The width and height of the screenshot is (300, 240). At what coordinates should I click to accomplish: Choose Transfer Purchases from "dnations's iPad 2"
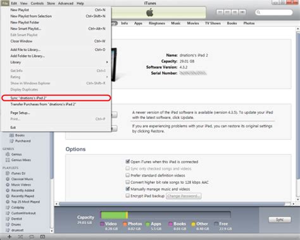56,104
